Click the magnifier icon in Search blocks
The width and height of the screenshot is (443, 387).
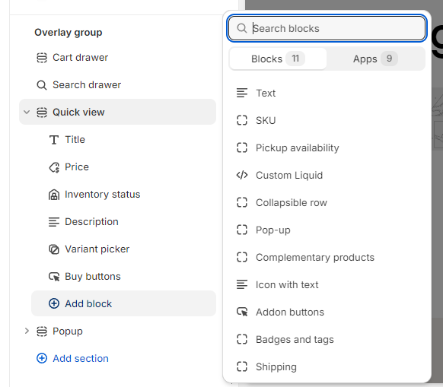point(242,28)
